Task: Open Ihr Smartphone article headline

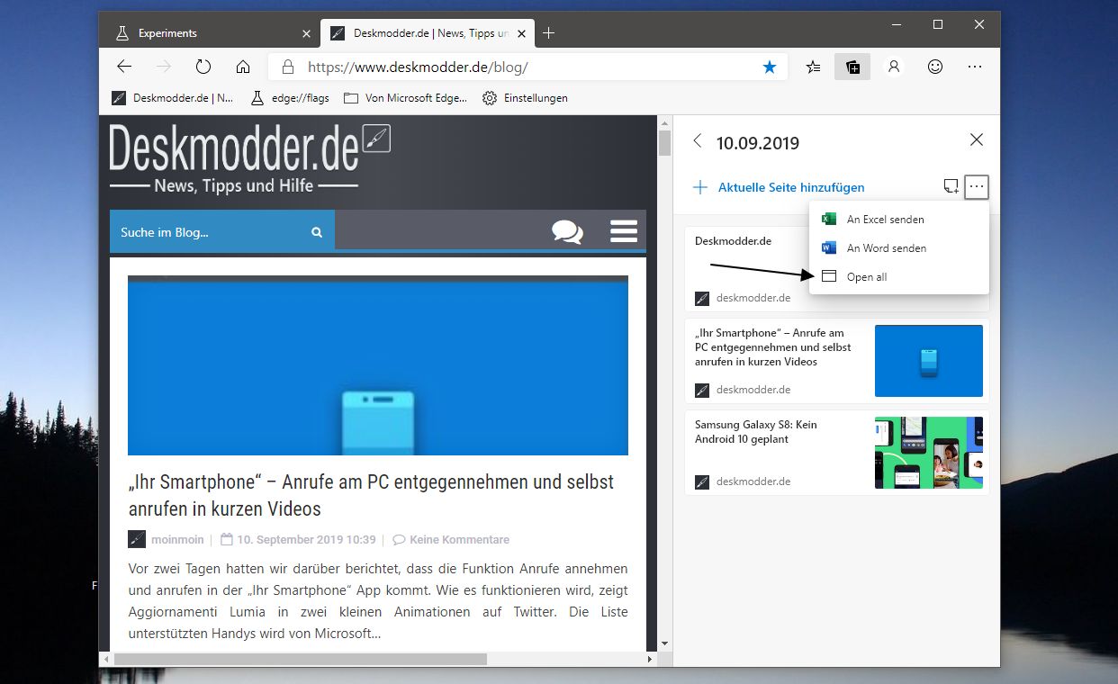Action: pyautogui.click(x=371, y=495)
